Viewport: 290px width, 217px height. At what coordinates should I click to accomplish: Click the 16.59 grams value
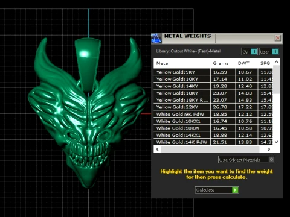click(220, 72)
